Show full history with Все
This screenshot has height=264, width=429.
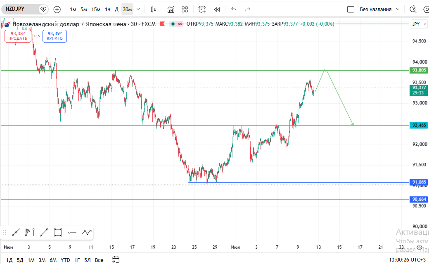coord(99,260)
